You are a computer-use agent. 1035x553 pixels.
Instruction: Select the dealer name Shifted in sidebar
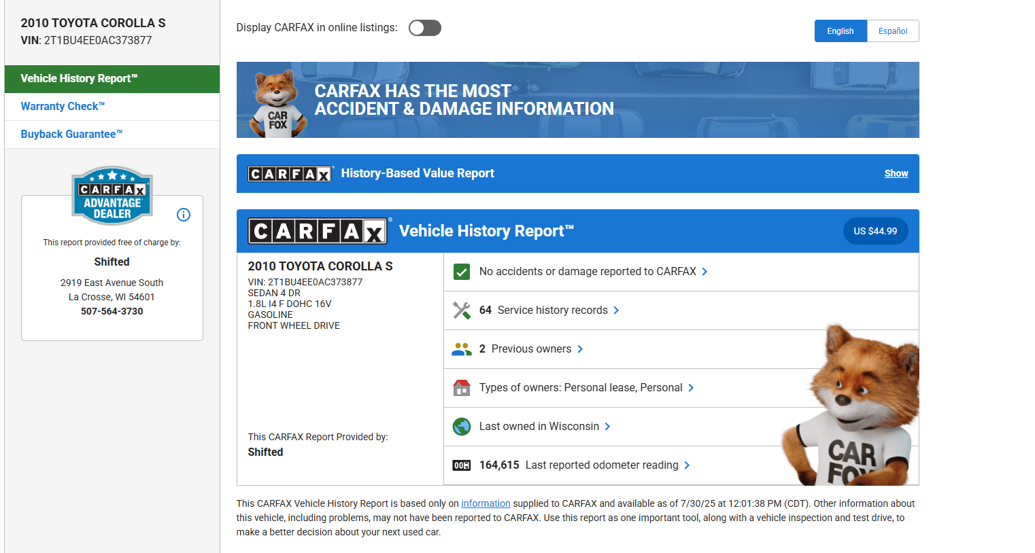[x=112, y=262]
